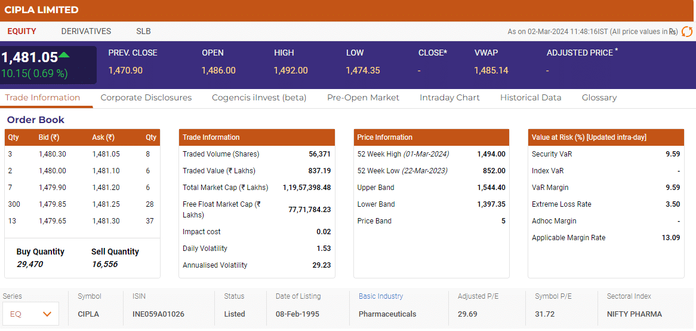Click the NIFTY PHARMA sectoral index
Image resolution: width=696 pixels, height=331 pixels.
635,314
